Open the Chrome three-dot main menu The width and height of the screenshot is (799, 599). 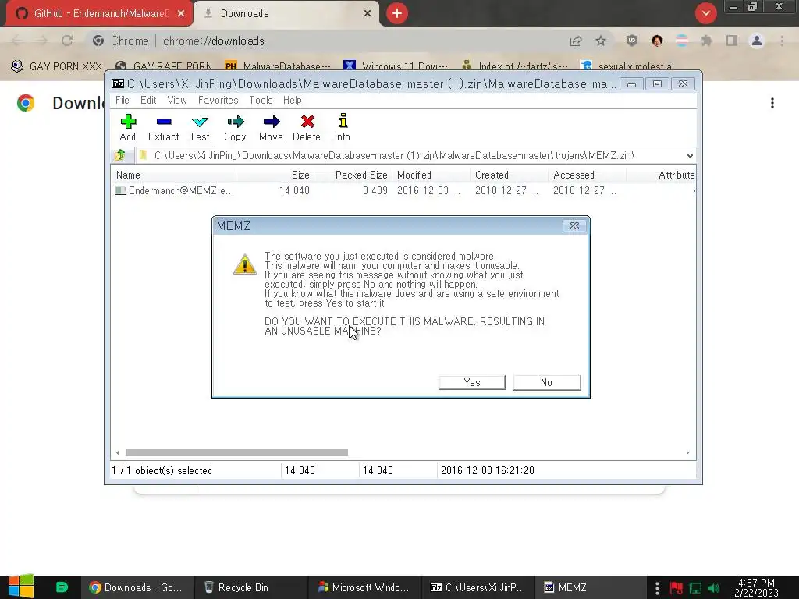[782, 41]
